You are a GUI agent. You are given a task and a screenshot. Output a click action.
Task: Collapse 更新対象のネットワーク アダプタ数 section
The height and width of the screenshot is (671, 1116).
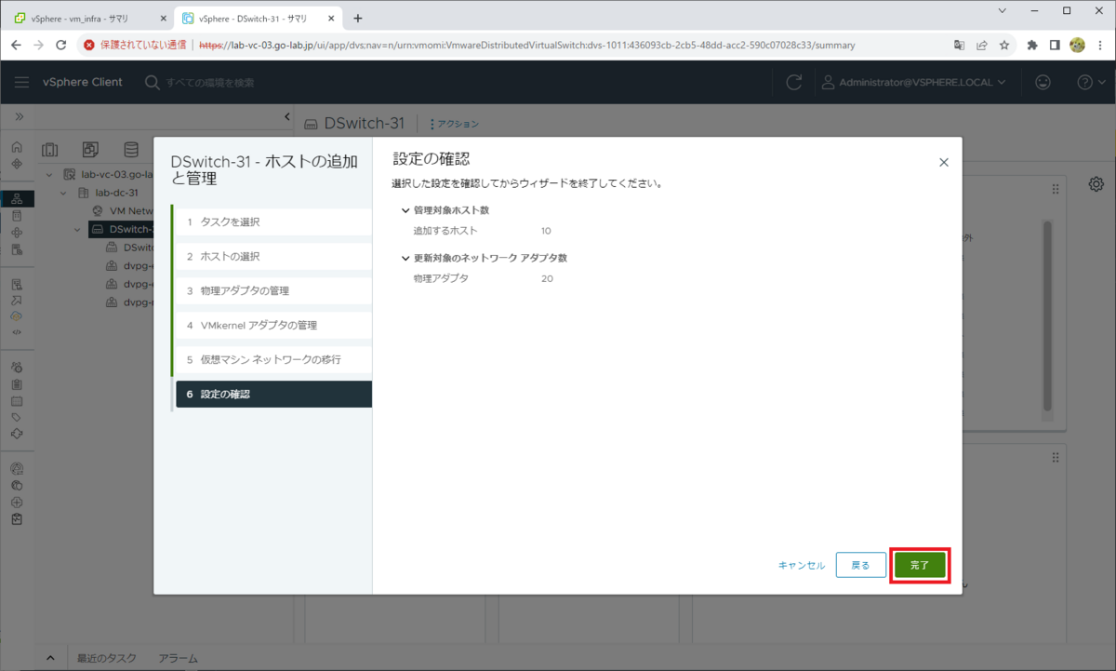click(405, 258)
